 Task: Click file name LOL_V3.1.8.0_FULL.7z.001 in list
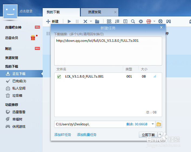click(84, 77)
